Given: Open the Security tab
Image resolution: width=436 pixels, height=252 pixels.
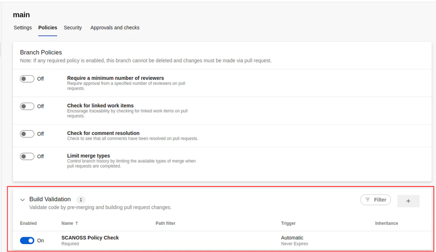Looking at the screenshot, I should (72, 28).
